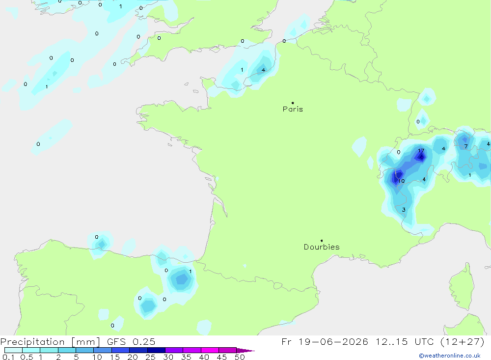491x360 pixels.
Task: Click the black dot marker above Dourbies
Action: tap(322, 241)
